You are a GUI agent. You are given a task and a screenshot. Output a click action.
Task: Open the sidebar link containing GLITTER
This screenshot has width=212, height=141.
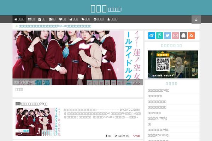[x=158, y=118]
